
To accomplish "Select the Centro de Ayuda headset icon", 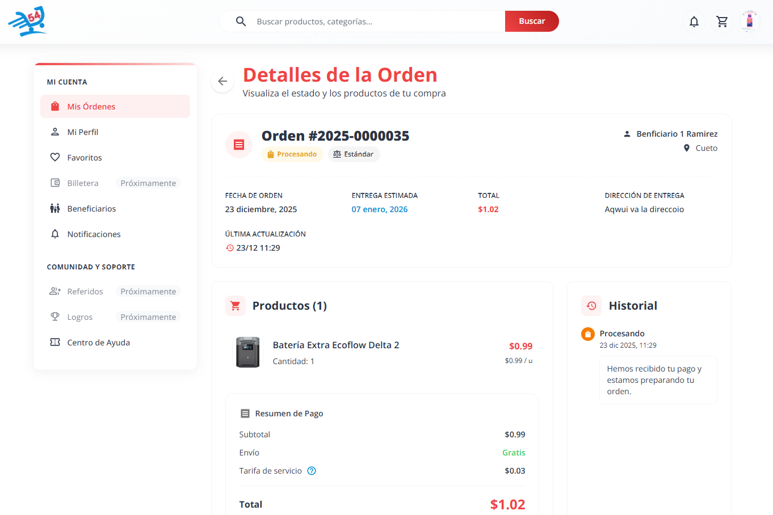I will [54, 342].
